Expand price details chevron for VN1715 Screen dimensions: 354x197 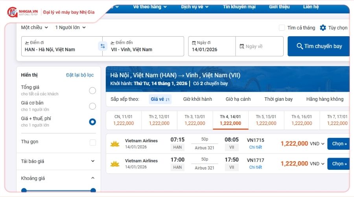[323, 144]
